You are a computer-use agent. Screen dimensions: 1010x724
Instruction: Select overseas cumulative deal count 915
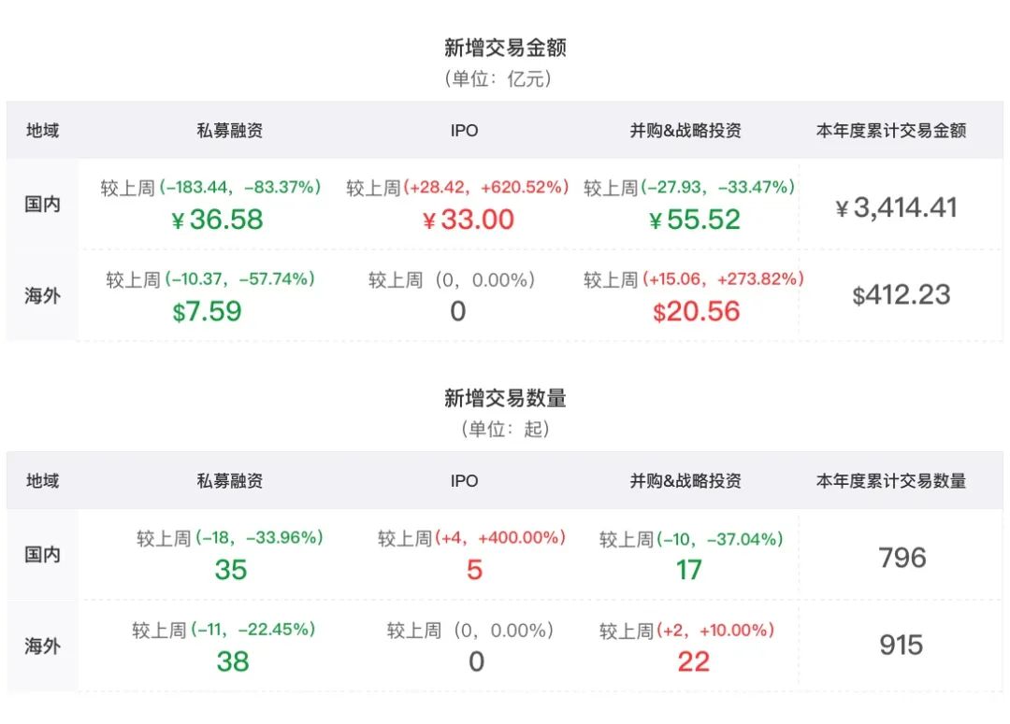(902, 645)
